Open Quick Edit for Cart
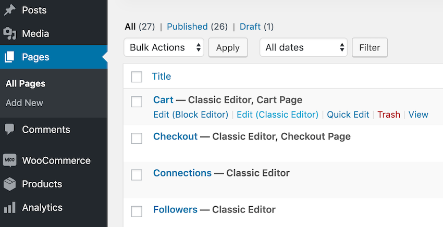 click(348, 115)
